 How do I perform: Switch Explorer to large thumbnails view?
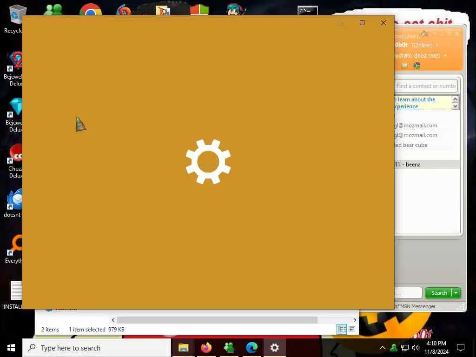tap(352, 329)
